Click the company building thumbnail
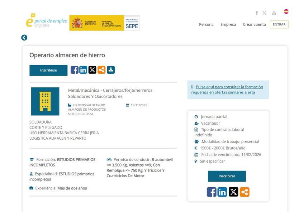The image size is (294, 212). pos(45,101)
